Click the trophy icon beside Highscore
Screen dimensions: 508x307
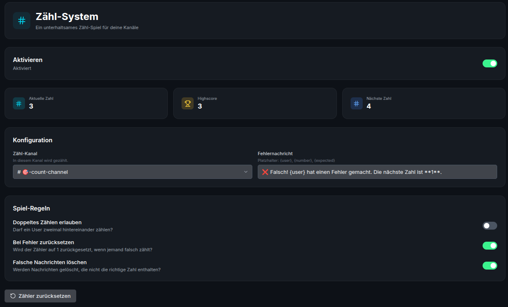coord(187,103)
